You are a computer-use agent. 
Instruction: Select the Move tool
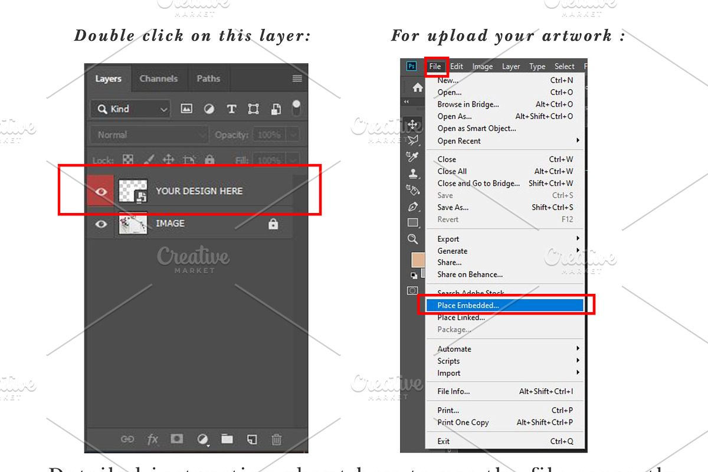click(413, 125)
